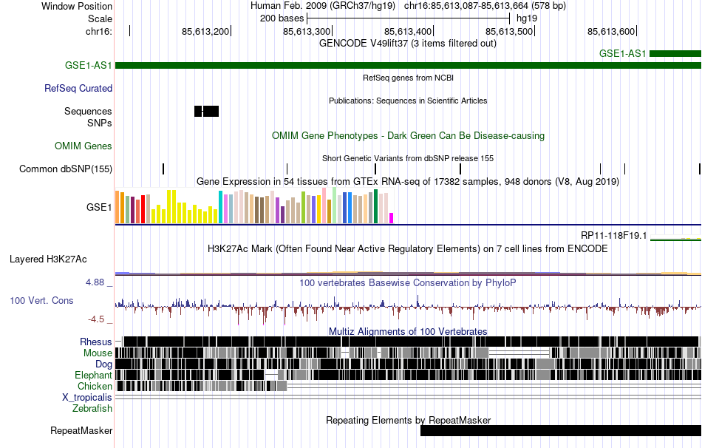Click the H3K27Ac Mark track title
The width and height of the screenshot is (702, 448).
pyautogui.click(x=408, y=248)
